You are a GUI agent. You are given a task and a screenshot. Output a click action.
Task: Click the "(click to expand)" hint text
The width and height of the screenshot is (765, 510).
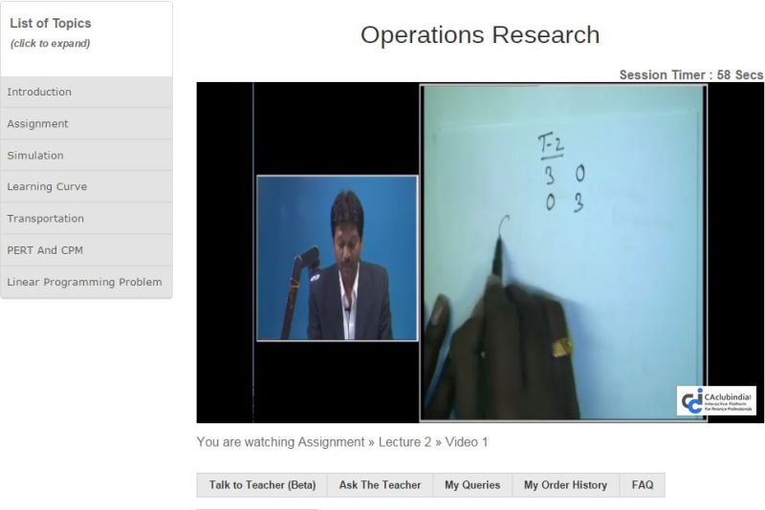pos(50,43)
